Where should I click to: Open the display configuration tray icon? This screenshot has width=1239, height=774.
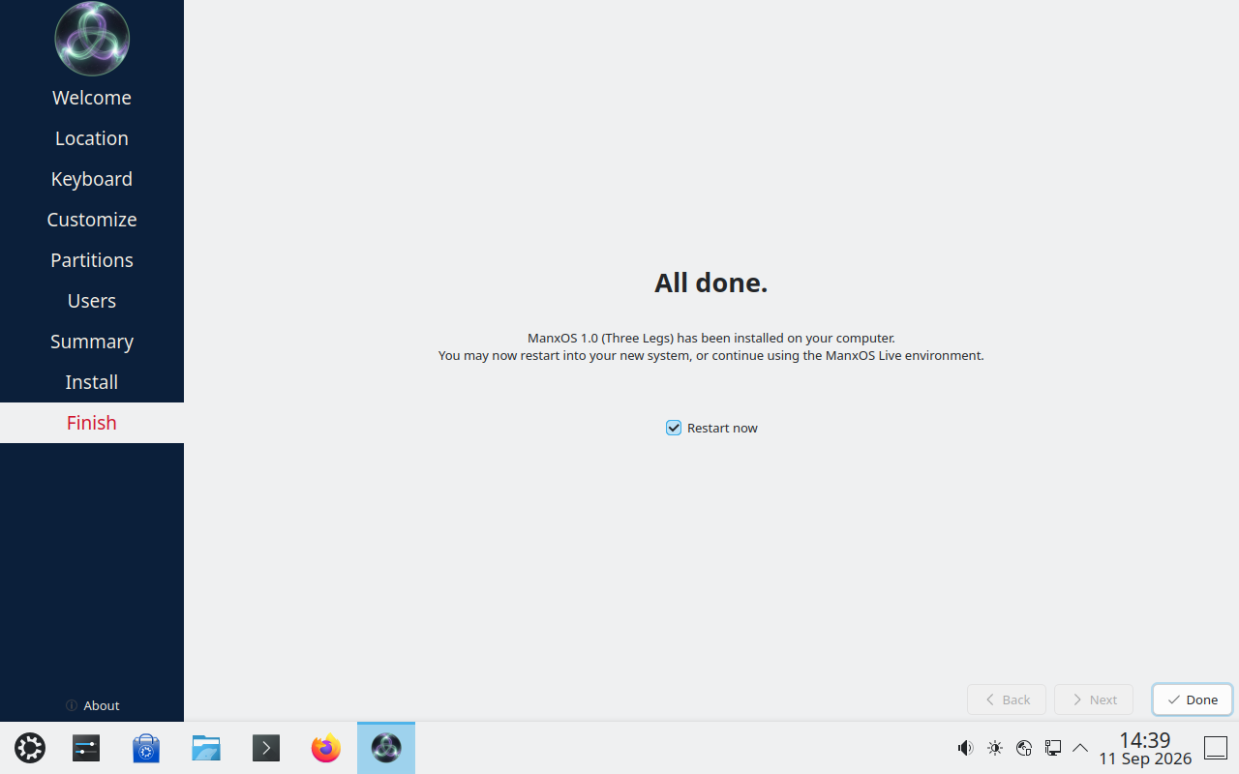tap(1053, 748)
